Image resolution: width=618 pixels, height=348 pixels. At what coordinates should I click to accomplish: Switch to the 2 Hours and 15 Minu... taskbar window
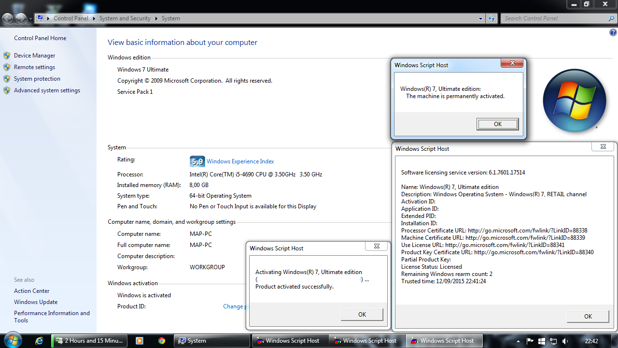(x=89, y=341)
